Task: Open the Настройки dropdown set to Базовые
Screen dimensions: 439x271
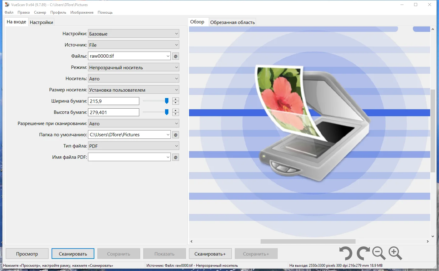Action: coord(133,34)
